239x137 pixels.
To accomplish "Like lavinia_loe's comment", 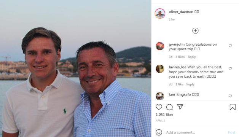I will click(230, 68).
